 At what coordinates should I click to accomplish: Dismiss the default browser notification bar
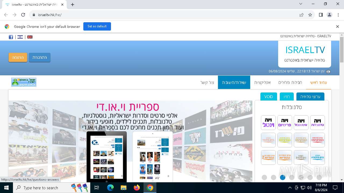338,27
